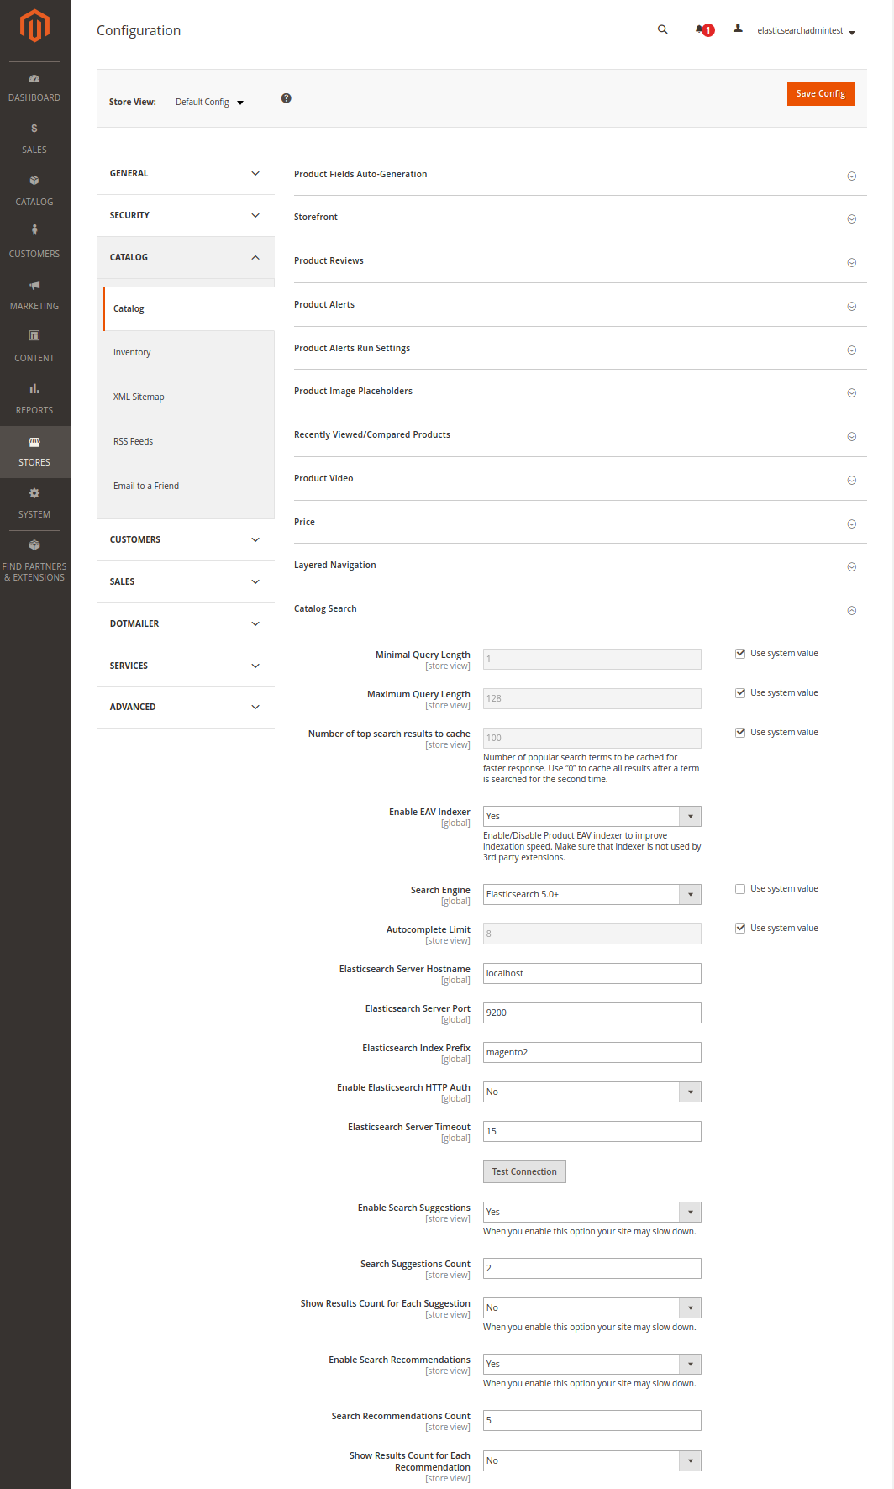The width and height of the screenshot is (894, 1489).
Task: Open the Marketing megaphone icon menu
Action: [x=34, y=285]
